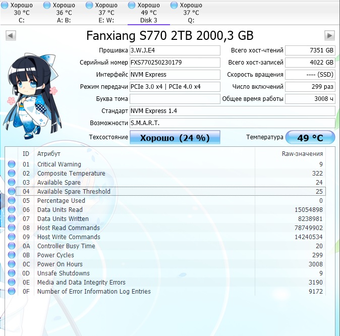340x336 pixels.
Task: Click total host writes value 4022 GB
Action: pyautogui.click(x=310, y=63)
